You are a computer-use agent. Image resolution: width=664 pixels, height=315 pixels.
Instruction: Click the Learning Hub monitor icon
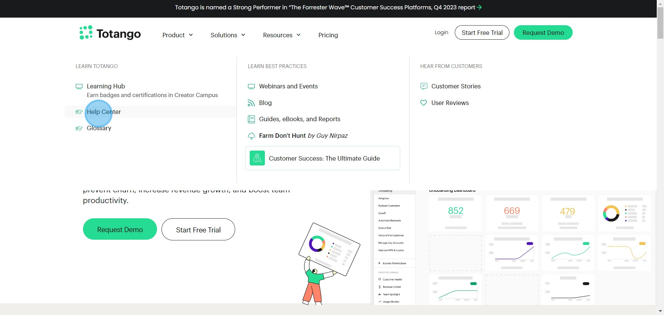pos(79,86)
